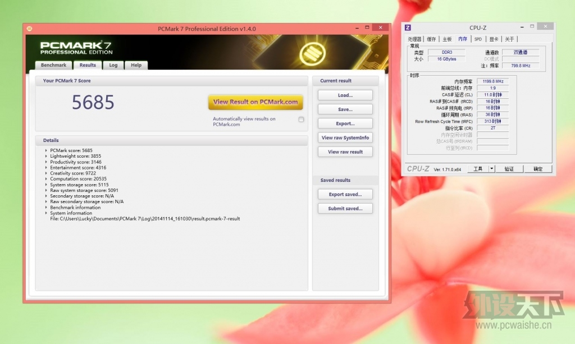Toggle automatically view results on PCMark.com checkbox
This screenshot has height=344, width=575.
click(301, 120)
